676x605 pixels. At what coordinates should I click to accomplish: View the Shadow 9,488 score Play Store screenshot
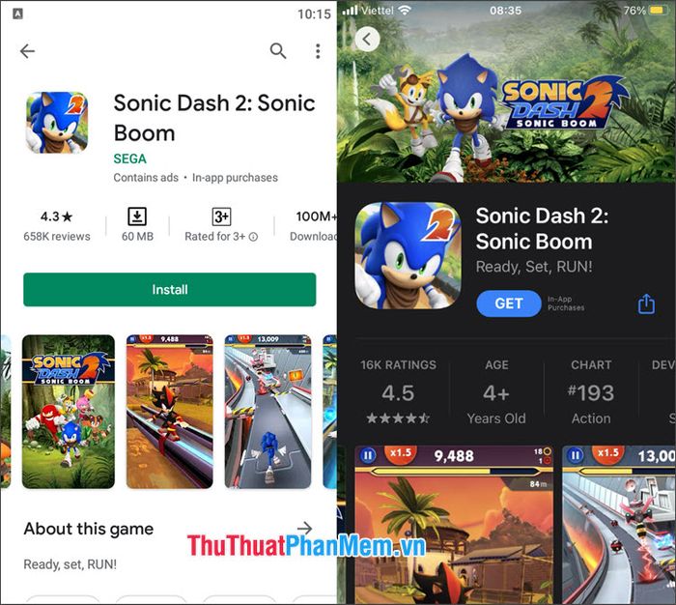tap(169, 412)
